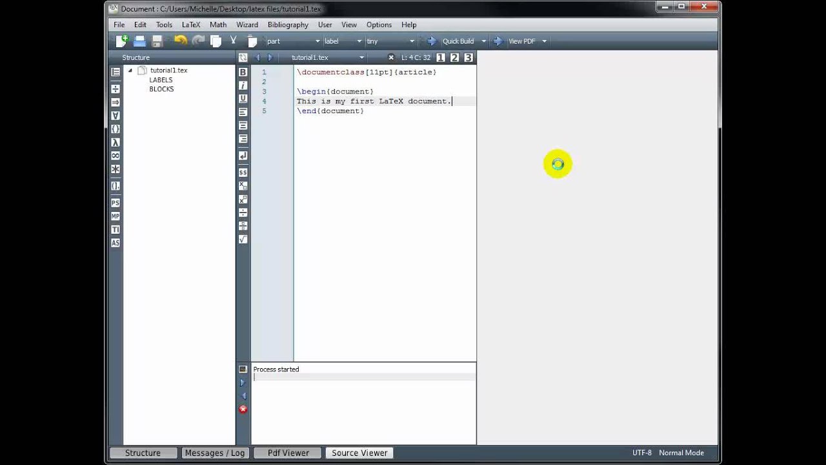
Task: Toggle the Messages / Log panel
Action: tap(215, 453)
